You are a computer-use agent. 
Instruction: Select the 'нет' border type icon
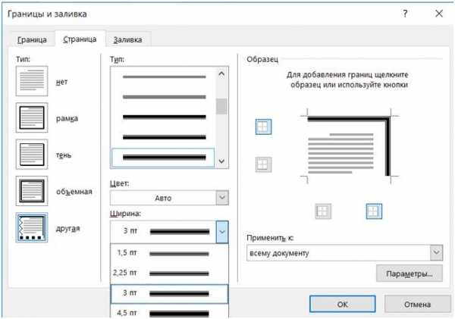pos(31,81)
